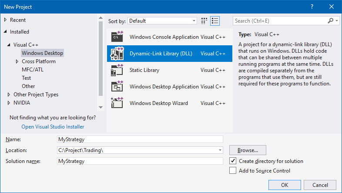This screenshot has width=342, height=193.
Task: Click the Dynamic-Link Library (DLL) template icon
Action: point(117,54)
